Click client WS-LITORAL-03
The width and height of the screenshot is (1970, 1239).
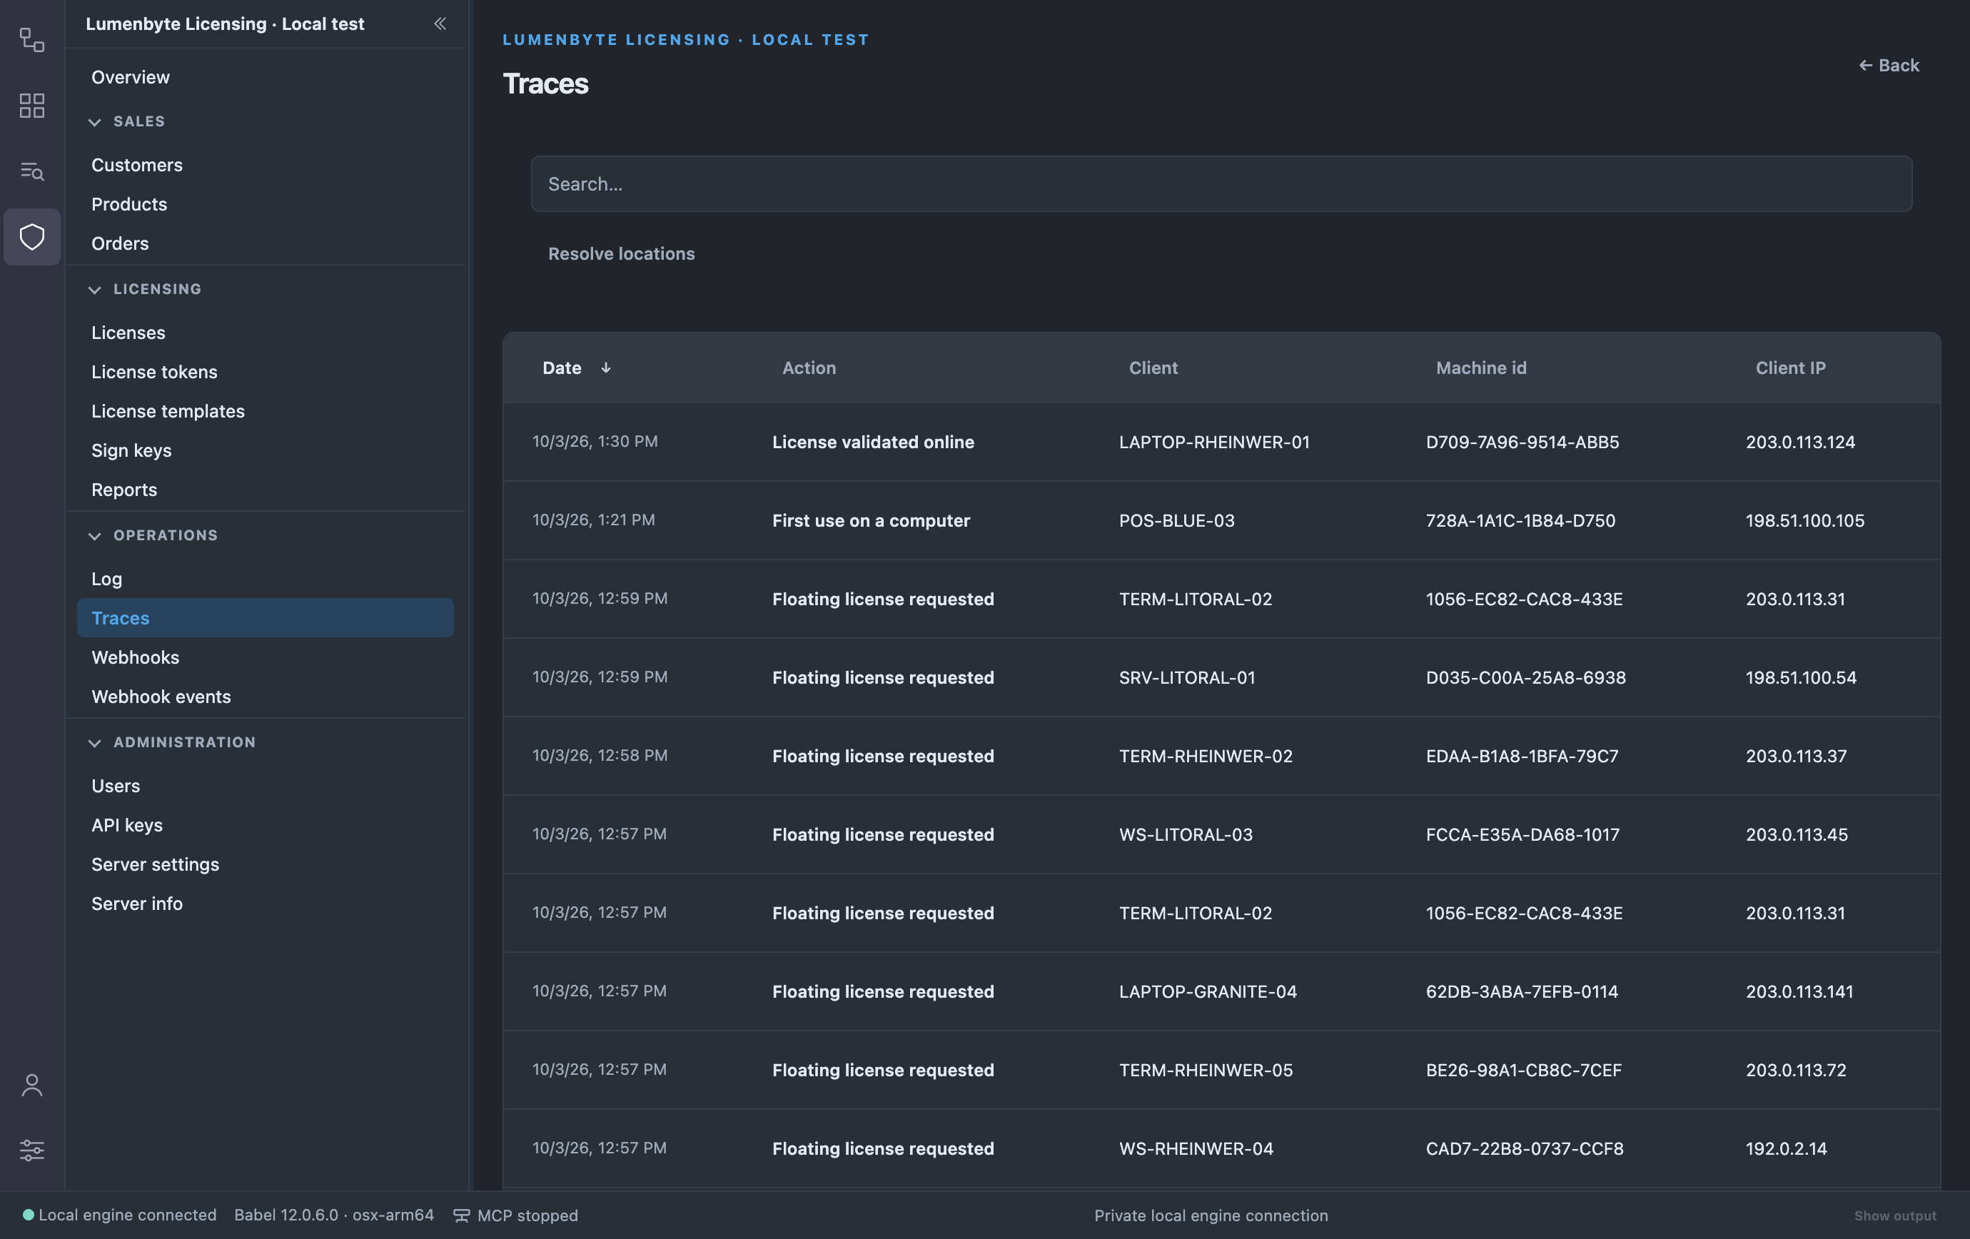[x=1186, y=834]
